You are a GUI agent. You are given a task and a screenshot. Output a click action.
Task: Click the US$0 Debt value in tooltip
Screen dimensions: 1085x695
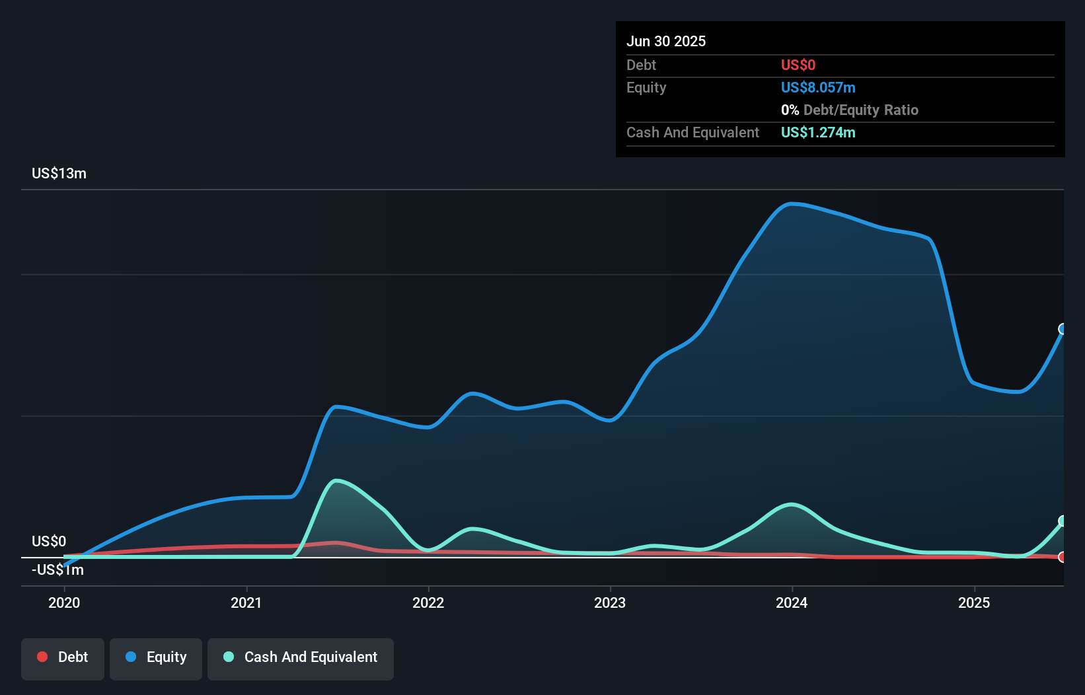(798, 65)
